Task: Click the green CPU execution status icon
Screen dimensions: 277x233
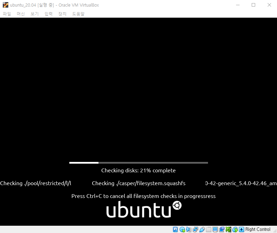Action: (228, 229)
